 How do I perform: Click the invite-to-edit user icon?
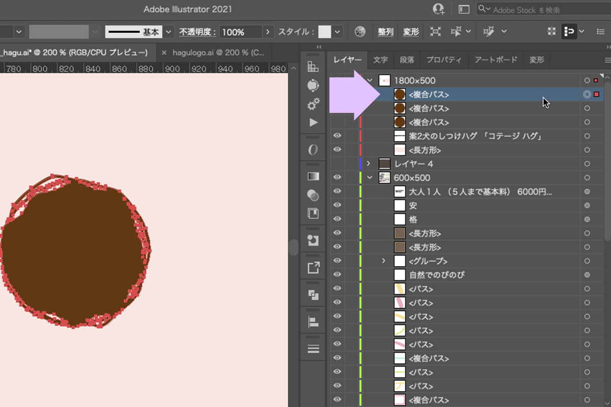tap(438, 9)
